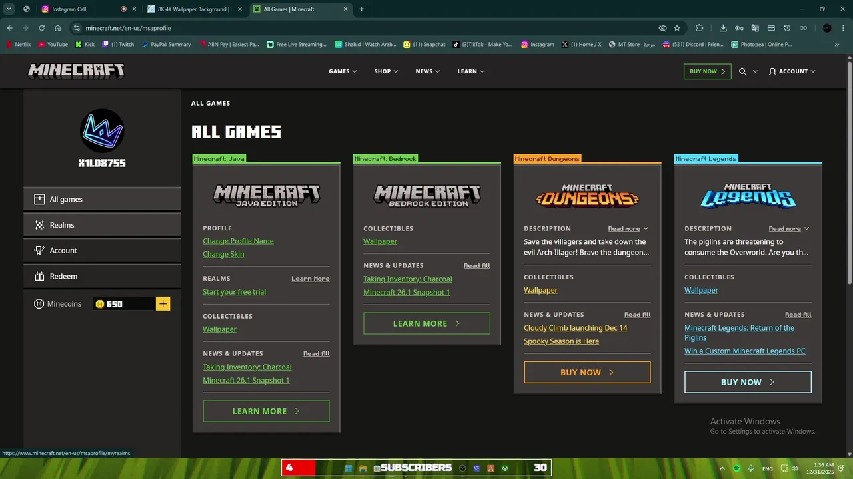853x479 pixels.
Task: Click the Account sidebar gear icon
Action: click(39, 251)
